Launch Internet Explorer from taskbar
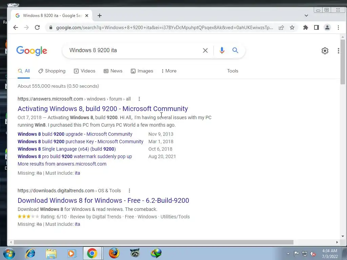Viewport: 347px width, 260px height. (x=30, y=253)
